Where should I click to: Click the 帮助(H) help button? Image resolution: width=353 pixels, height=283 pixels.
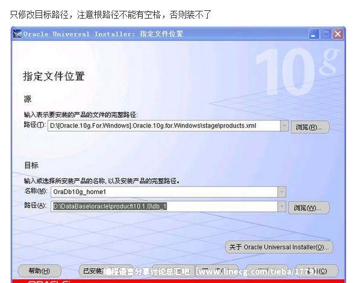coord(39,271)
